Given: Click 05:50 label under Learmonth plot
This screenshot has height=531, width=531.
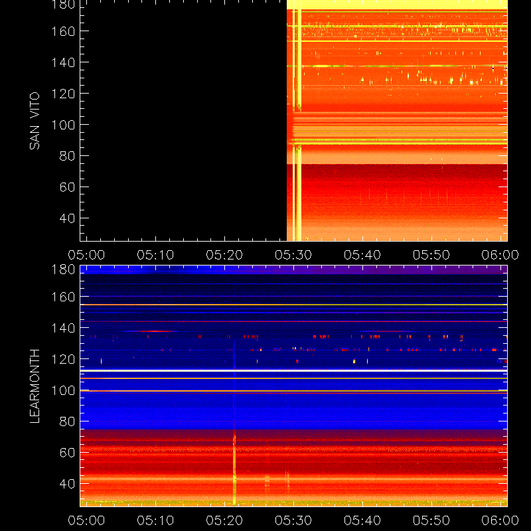Looking at the screenshot, I should (x=431, y=520).
